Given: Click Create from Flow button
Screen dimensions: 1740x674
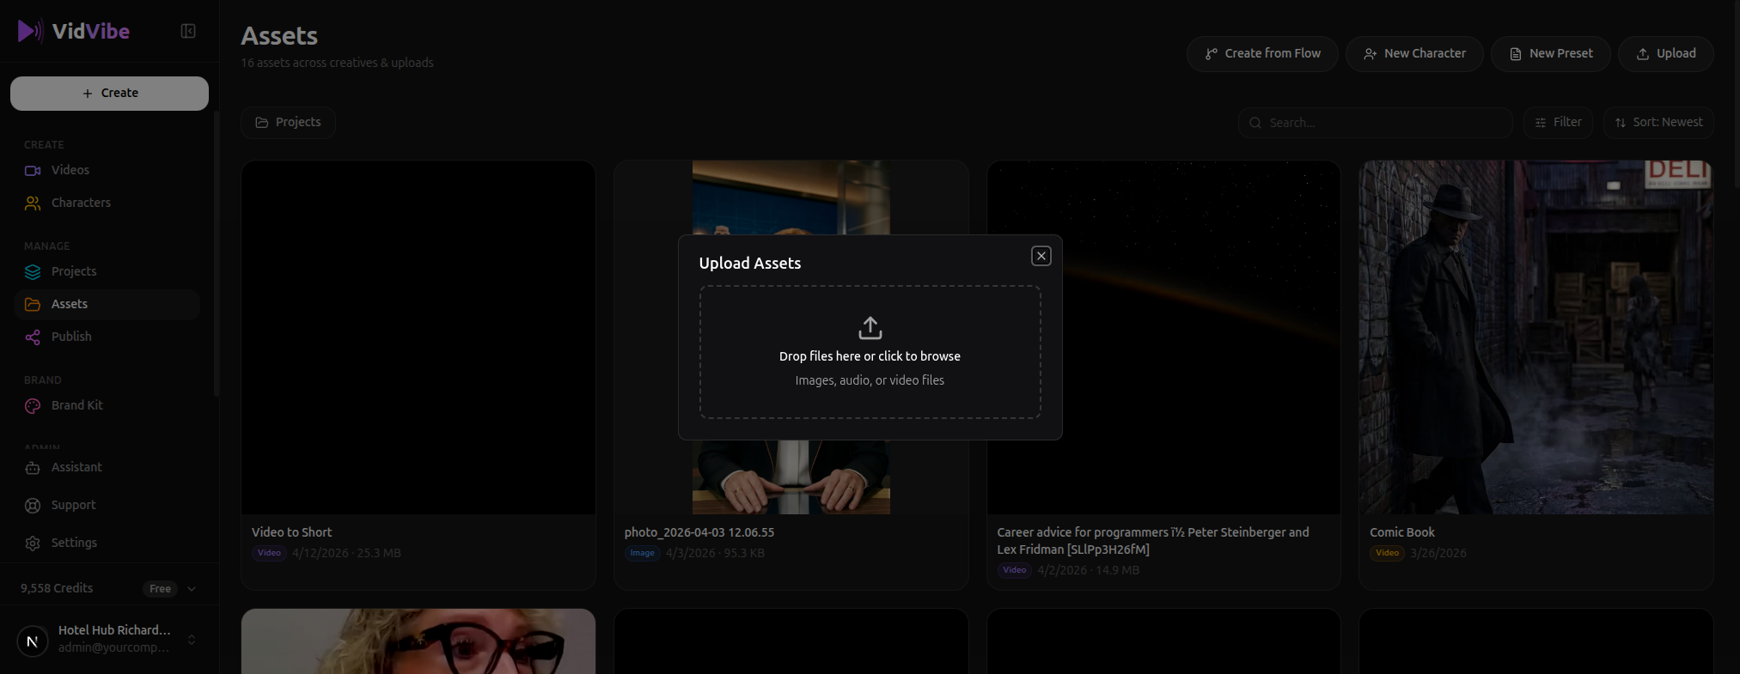Looking at the screenshot, I should click(1262, 53).
